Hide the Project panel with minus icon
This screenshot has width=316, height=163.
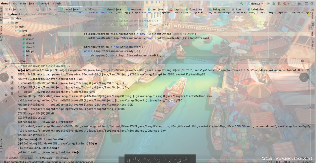[x=55, y=9]
